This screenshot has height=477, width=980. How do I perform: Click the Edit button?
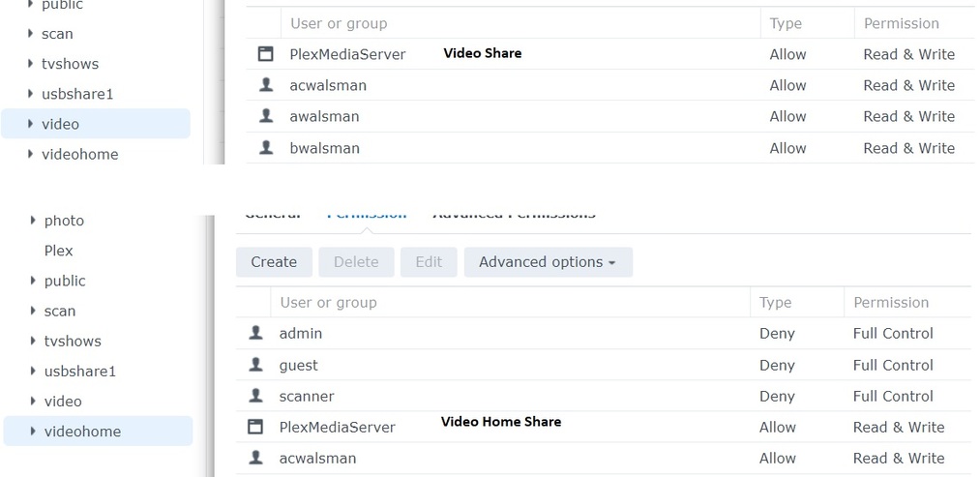point(429,262)
